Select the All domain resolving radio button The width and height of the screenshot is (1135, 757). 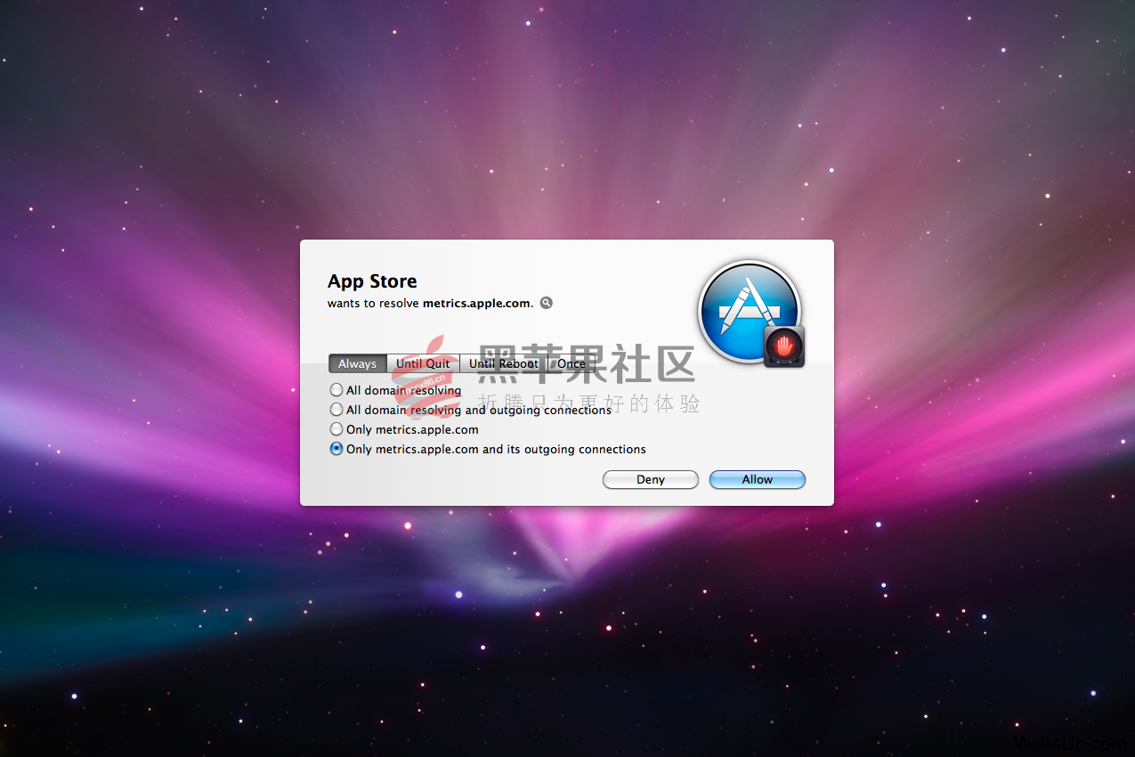point(336,390)
